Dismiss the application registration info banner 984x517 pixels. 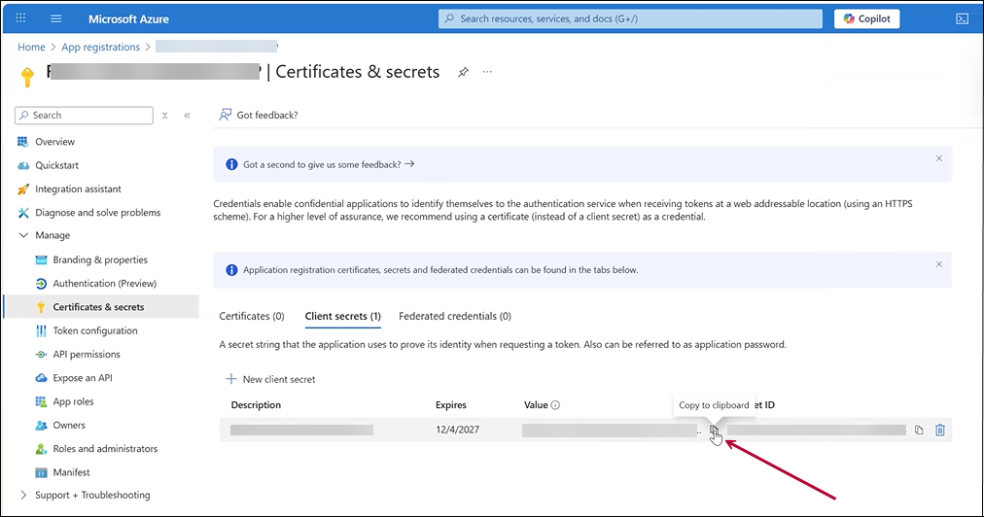tap(939, 264)
